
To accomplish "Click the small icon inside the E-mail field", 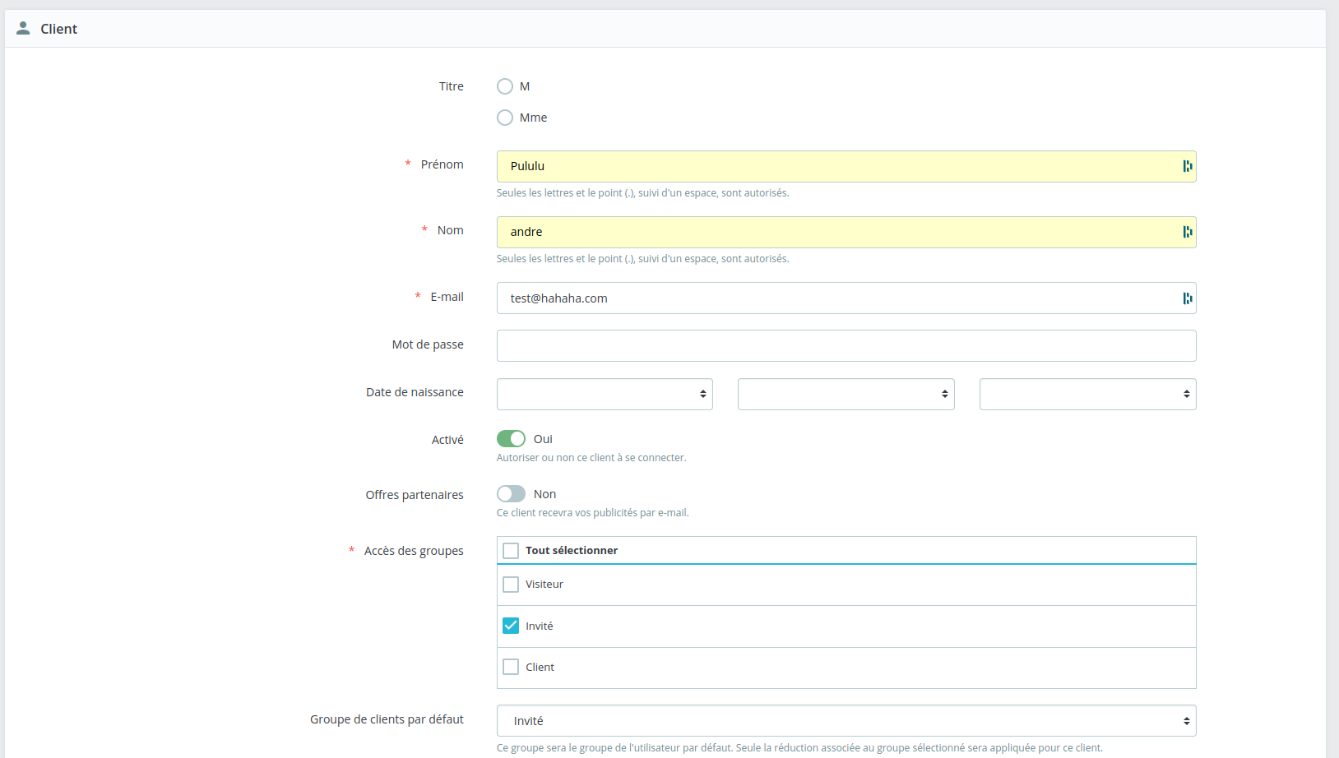I will 1187,298.
